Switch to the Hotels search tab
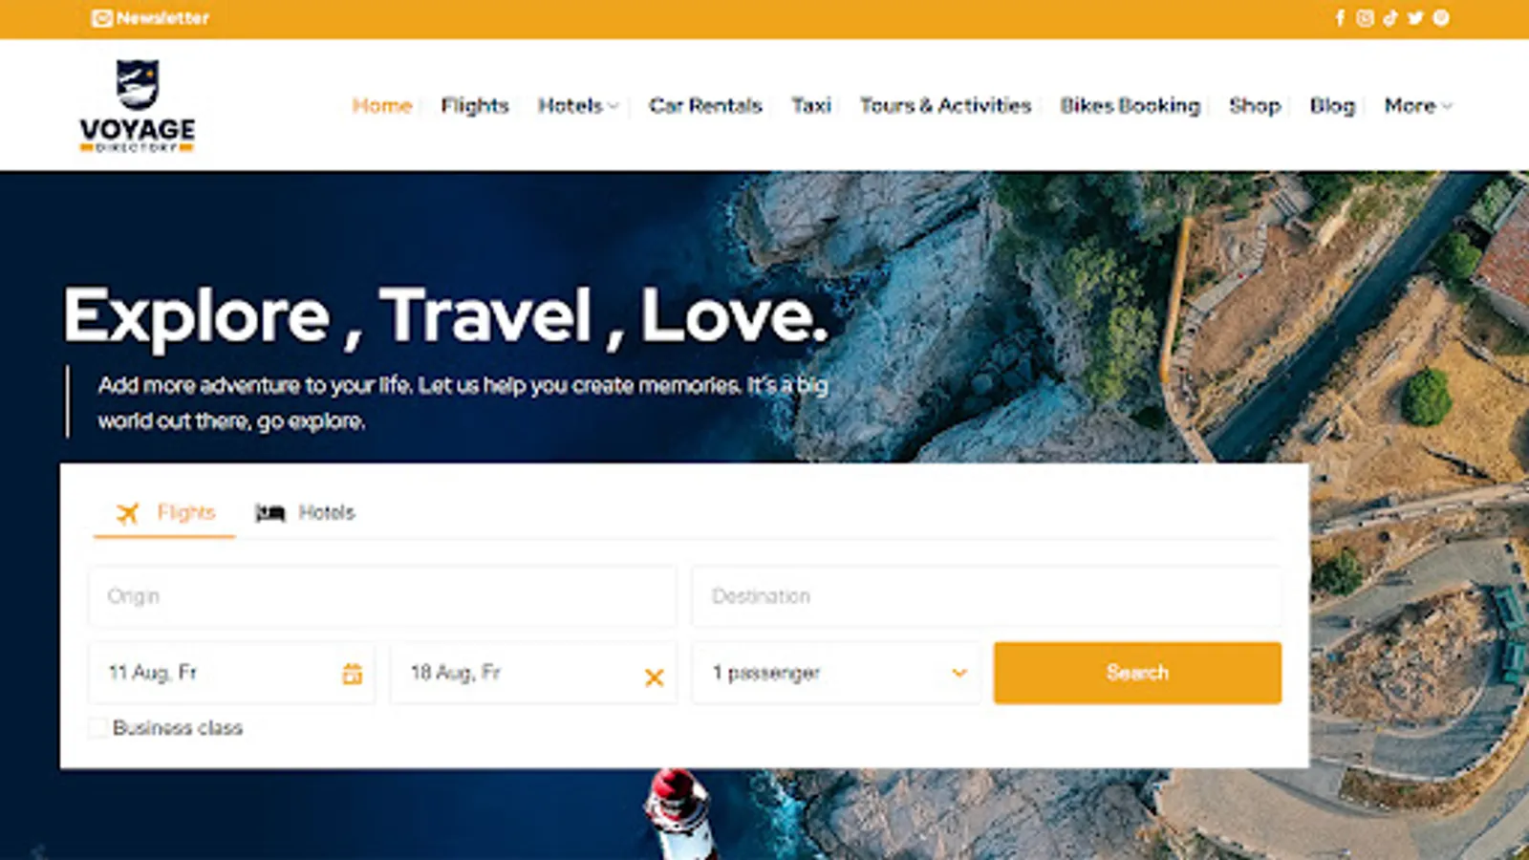Viewport: 1529px width, 860px height. coord(305,513)
